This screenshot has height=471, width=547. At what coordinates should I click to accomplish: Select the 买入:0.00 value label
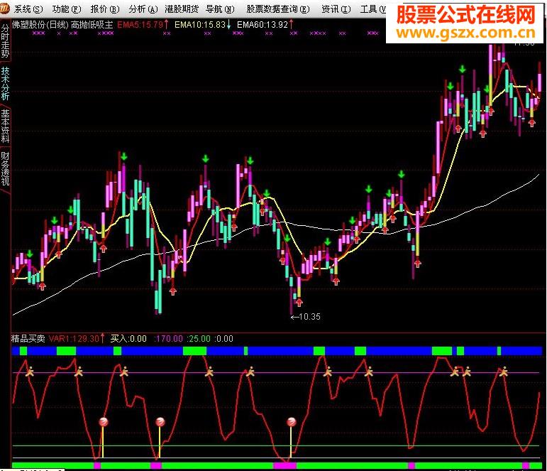coord(128,338)
